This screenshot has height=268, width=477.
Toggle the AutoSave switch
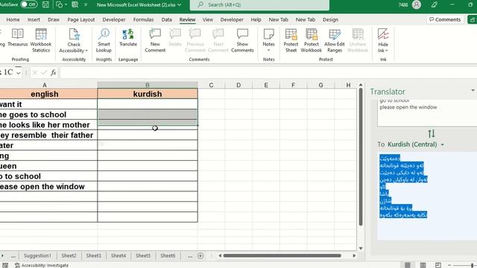pyautogui.click(x=29, y=4)
